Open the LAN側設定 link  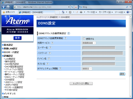pos(10,59)
